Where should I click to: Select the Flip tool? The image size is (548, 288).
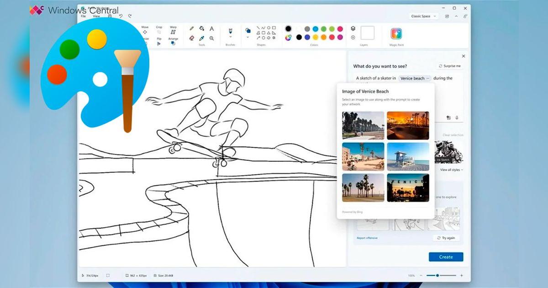(159, 42)
